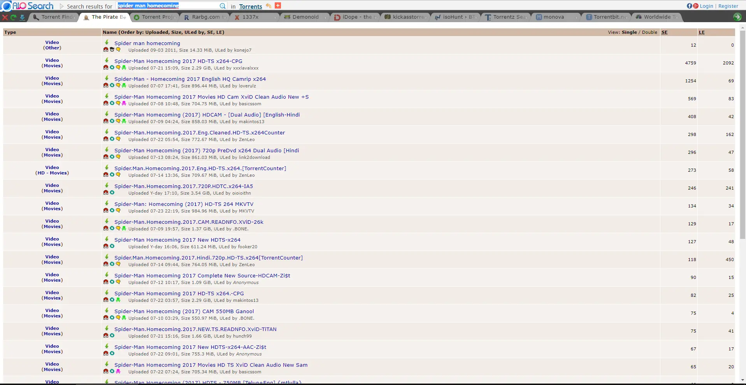
Task: Click uploader name 'makintos13' on HDCAM row
Action: [251, 122]
